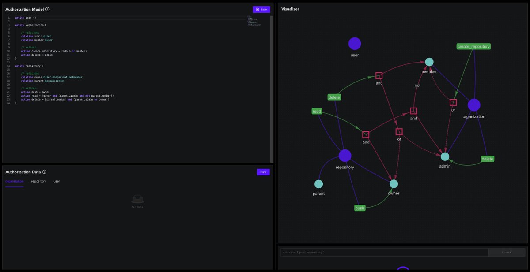This screenshot has width=530, height=272.
Task: Click the repository 'action delete' code line
Action: coord(65,99)
